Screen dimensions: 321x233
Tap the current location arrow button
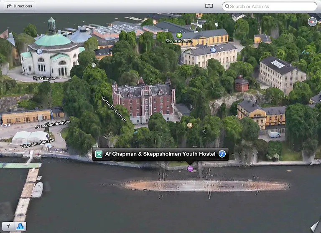[8, 226]
